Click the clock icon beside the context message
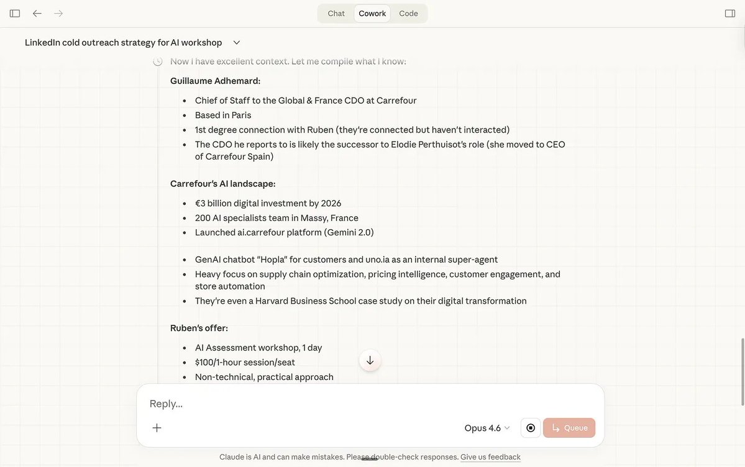The height and width of the screenshot is (467, 745). point(157,60)
